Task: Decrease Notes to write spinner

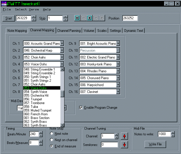Action: tap(173, 135)
